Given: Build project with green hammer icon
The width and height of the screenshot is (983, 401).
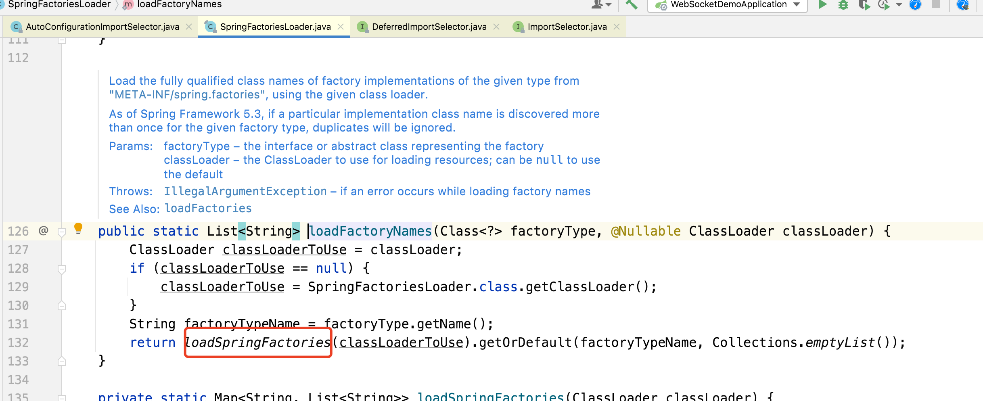Looking at the screenshot, I should (x=631, y=4).
